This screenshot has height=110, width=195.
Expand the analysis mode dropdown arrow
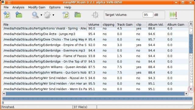(41, 15)
